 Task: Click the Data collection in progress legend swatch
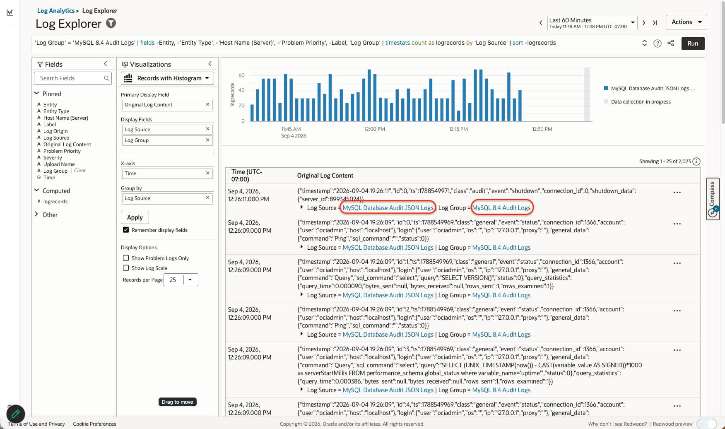[x=606, y=101]
